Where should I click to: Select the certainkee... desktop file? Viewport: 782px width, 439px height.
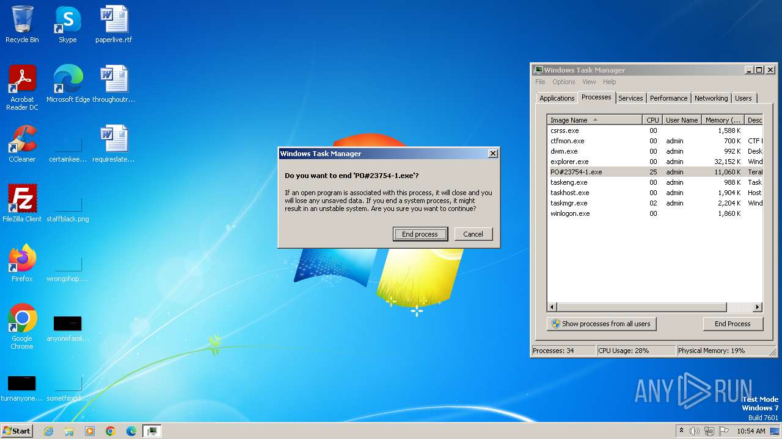(x=68, y=149)
